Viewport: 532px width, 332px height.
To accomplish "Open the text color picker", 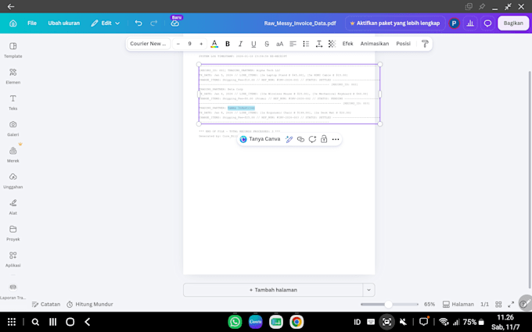I will (x=214, y=44).
